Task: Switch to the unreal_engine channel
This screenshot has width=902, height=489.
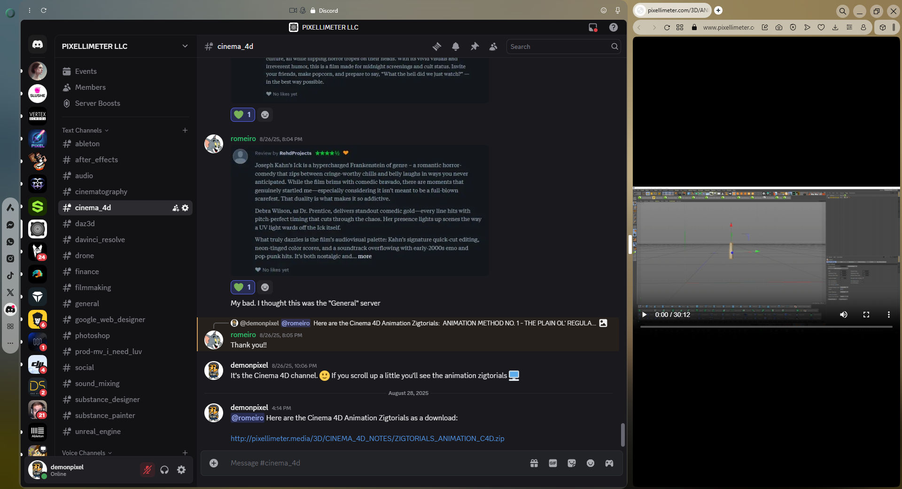Action: (x=125, y=432)
